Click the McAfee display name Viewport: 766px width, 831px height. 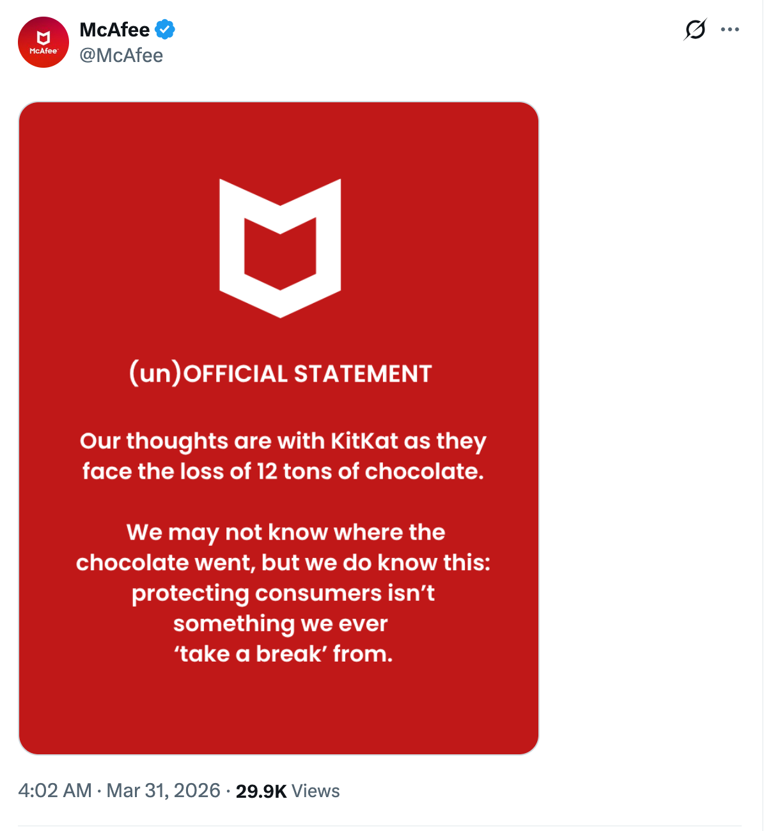pyautogui.click(x=113, y=29)
